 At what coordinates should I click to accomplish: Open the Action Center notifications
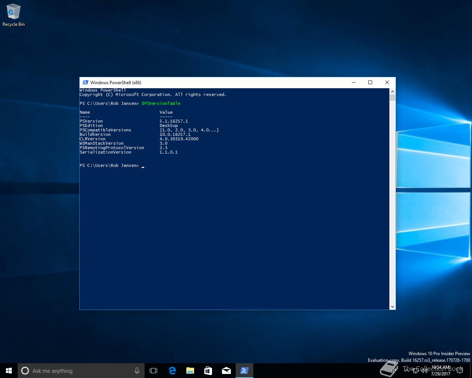459,371
